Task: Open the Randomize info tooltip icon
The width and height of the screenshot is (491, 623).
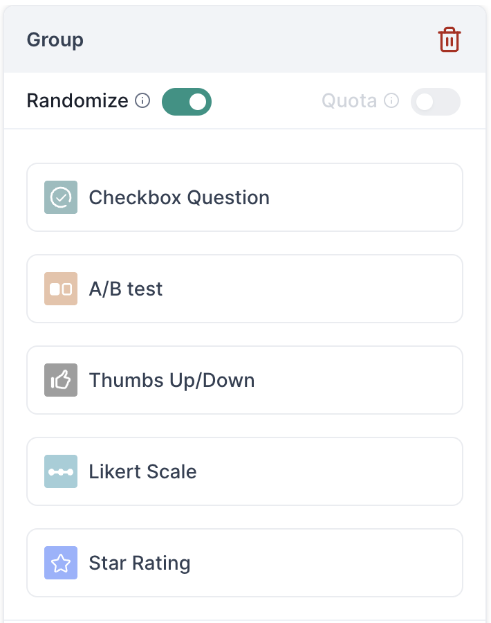Action: tap(142, 100)
